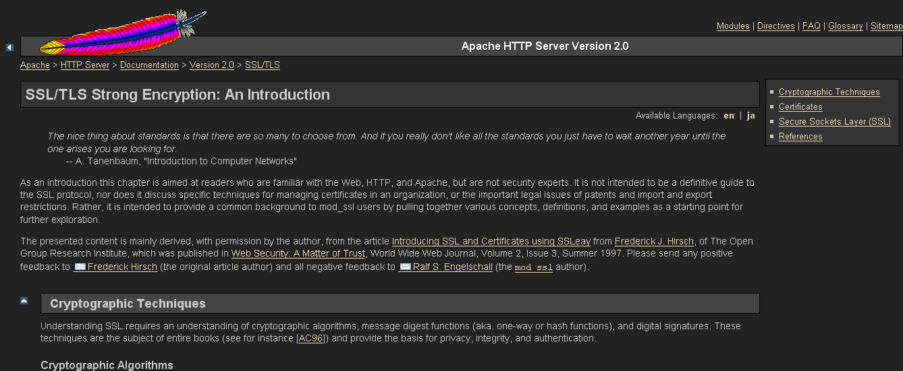Click the envelope icon before Frederick Hirsch
Screen dimensions: 903x371
click(x=80, y=267)
